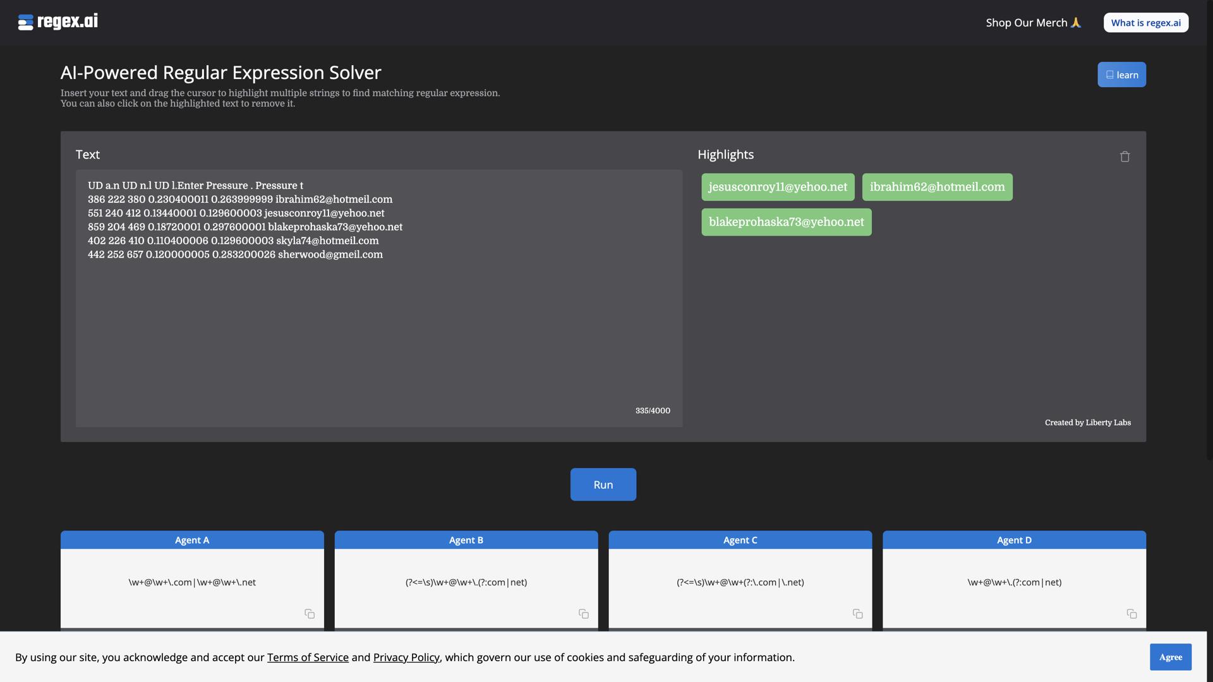Copy Agent D's regex using its copy icon
The height and width of the screenshot is (682, 1213).
(x=1130, y=613)
